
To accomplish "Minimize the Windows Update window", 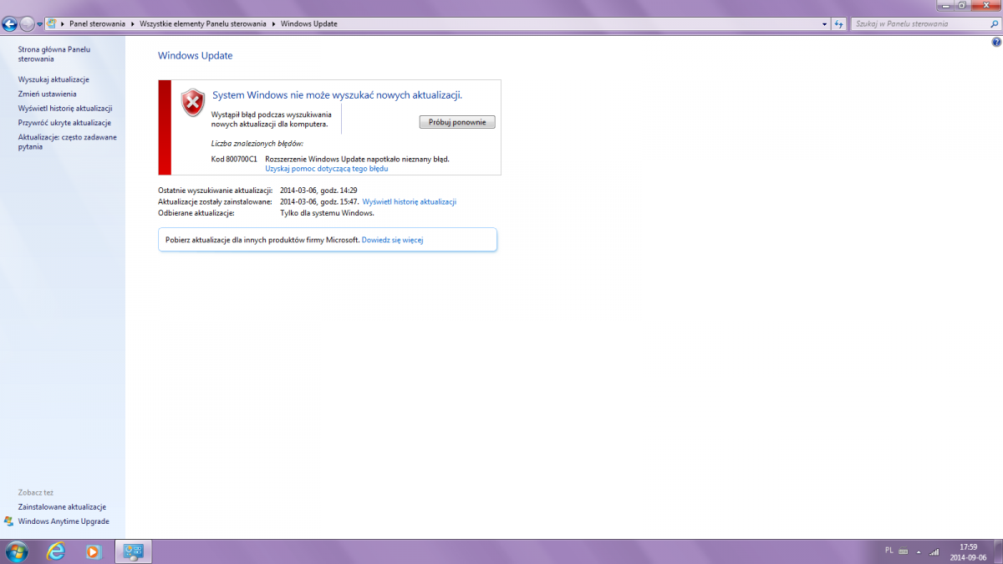I will [944, 5].
